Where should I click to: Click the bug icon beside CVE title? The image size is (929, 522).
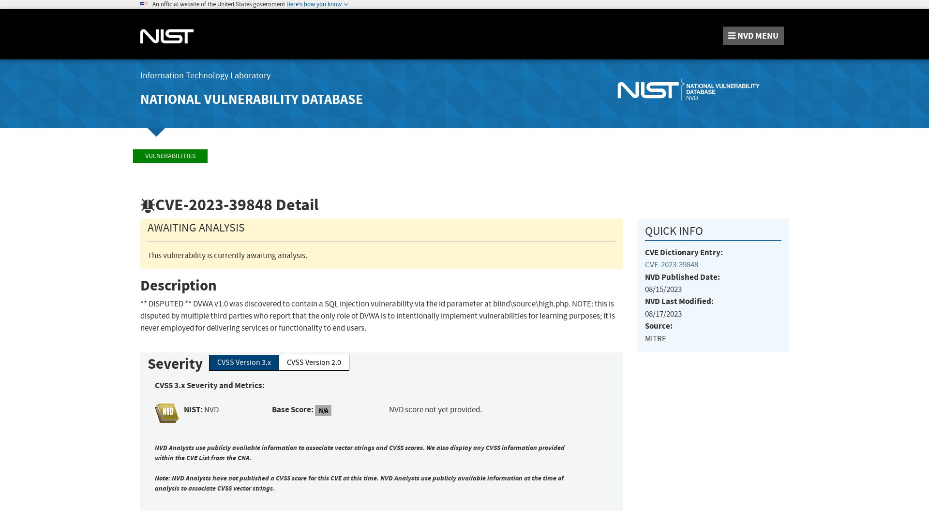(x=148, y=205)
